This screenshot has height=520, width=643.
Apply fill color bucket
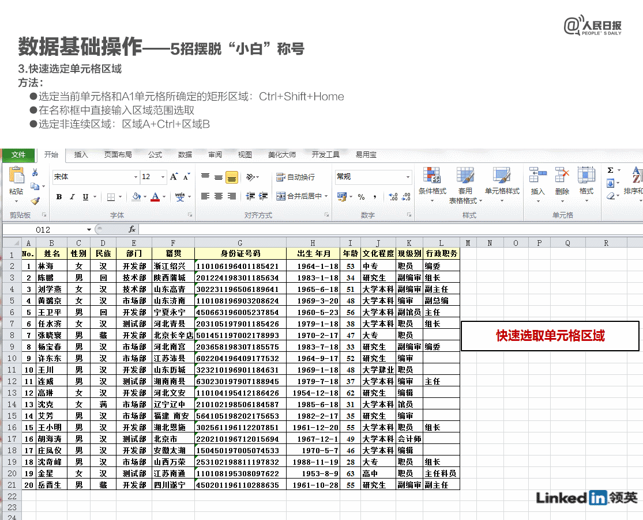137,196
